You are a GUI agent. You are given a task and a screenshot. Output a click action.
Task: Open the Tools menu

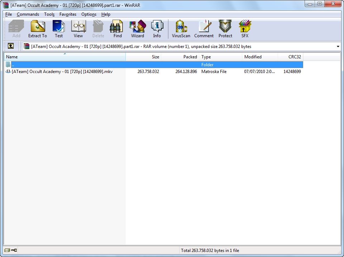click(49, 14)
